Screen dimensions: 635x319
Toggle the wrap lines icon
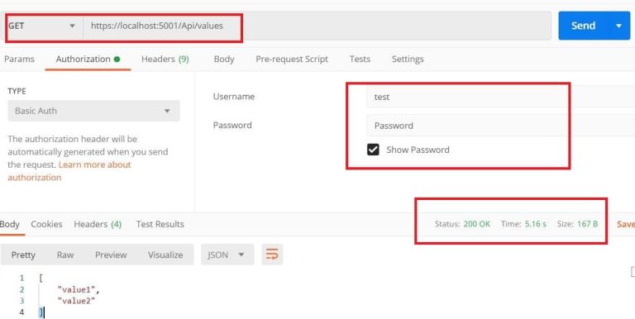click(272, 255)
